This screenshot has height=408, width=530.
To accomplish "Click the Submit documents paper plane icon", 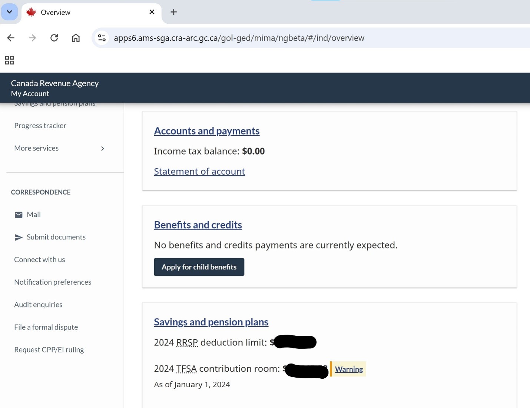I will click(x=19, y=237).
